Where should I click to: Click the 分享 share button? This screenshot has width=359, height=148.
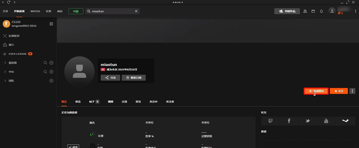(x=111, y=78)
